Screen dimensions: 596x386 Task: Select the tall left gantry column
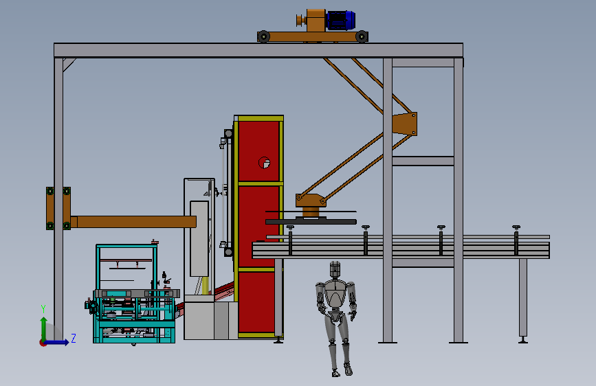(58, 199)
